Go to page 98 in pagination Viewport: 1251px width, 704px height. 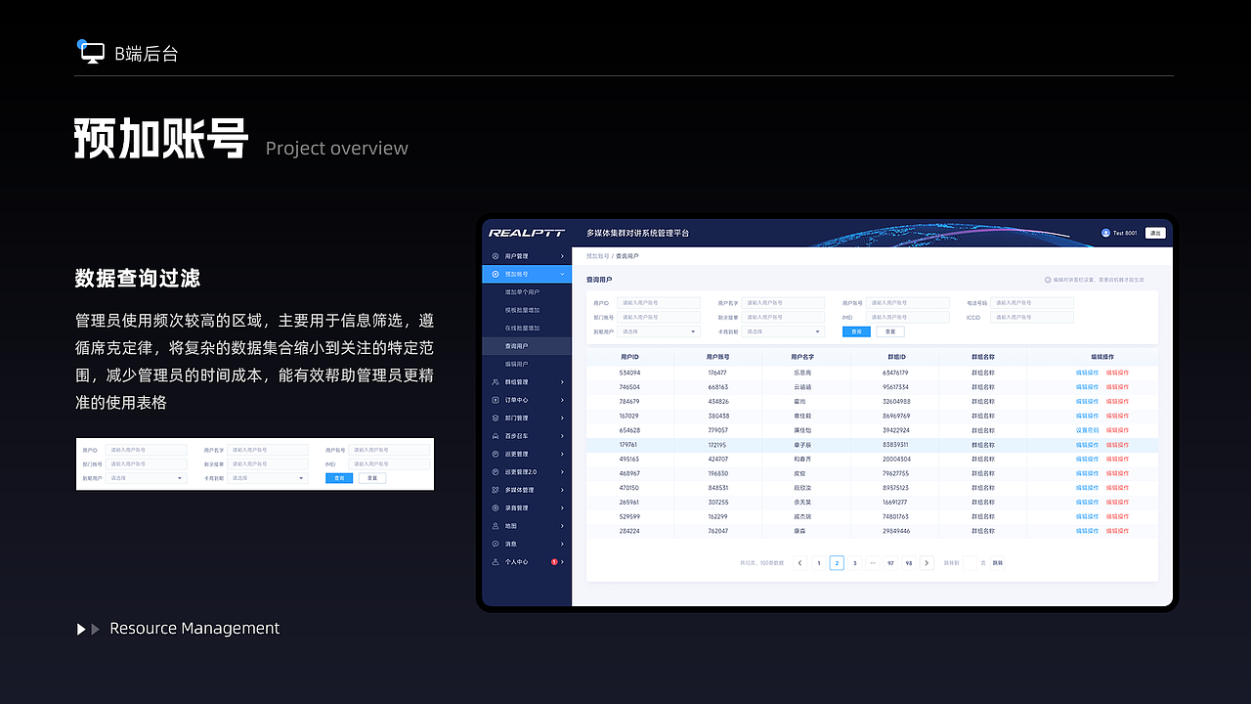pyautogui.click(x=909, y=563)
